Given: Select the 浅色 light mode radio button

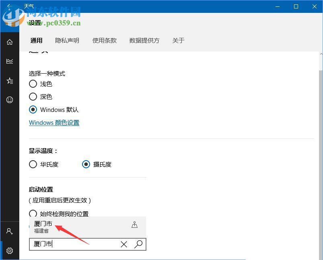Looking at the screenshot, I should pyautogui.click(x=33, y=84).
